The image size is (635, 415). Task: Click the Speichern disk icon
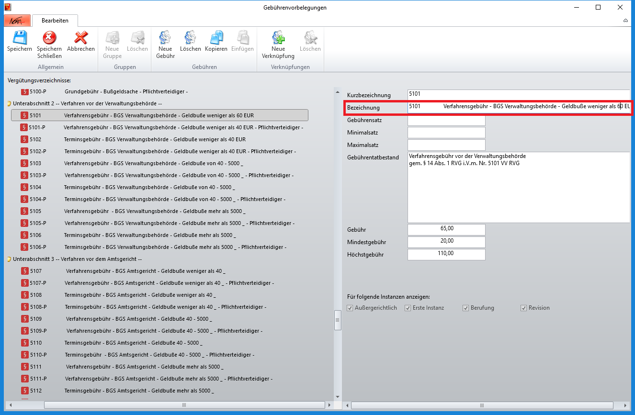coord(19,38)
